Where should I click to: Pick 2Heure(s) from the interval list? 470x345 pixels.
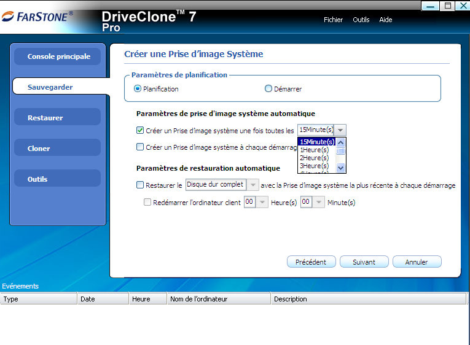pyautogui.click(x=317, y=158)
